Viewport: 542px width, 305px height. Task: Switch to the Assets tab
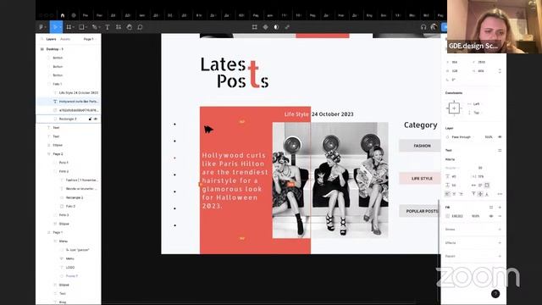click(65, 39)
